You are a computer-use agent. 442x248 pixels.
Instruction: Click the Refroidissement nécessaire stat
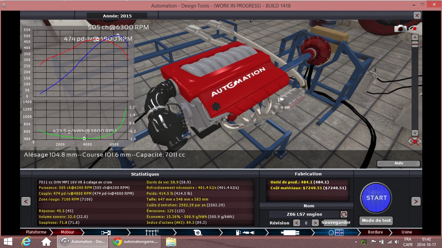pyautogui.click(x=193, y=188)
